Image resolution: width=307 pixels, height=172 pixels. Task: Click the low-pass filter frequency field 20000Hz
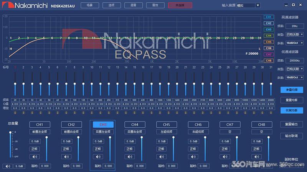pos(295,61)
